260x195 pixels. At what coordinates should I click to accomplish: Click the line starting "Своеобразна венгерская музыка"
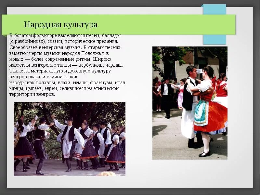[x=65, y=47]
